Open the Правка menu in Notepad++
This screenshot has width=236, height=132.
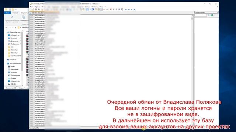[x=38, y=7]
